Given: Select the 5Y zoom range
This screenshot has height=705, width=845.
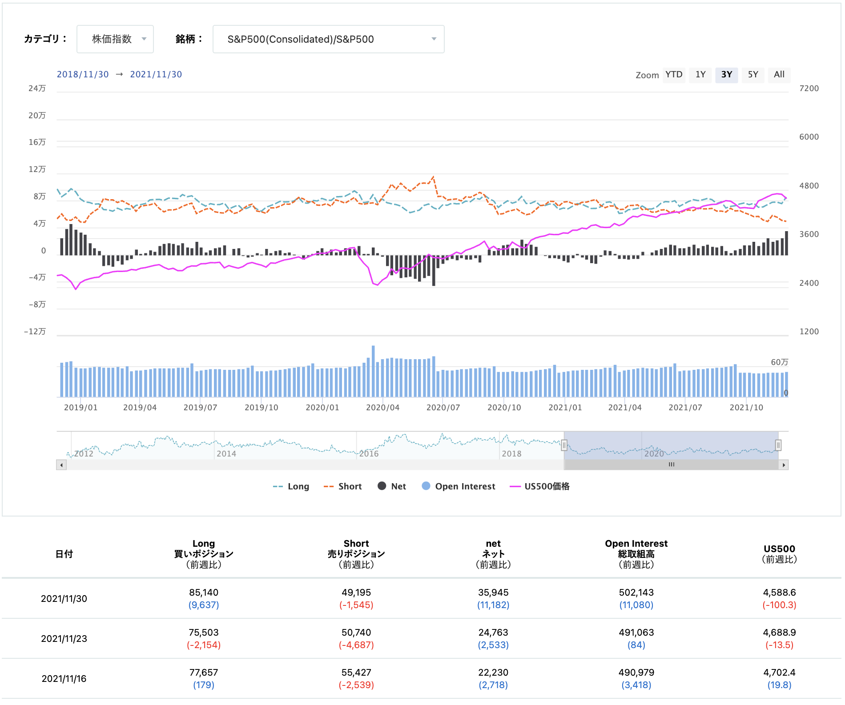Looking at the screenshot, I should tap(753, 75).
